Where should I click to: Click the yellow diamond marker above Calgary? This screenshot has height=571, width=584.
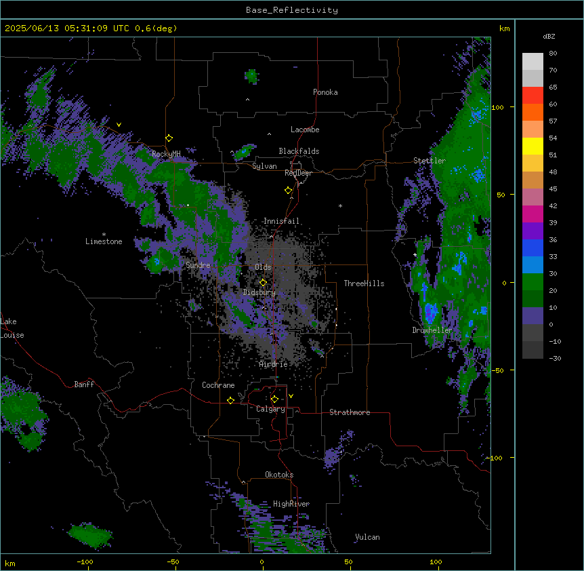pos(274,399)
